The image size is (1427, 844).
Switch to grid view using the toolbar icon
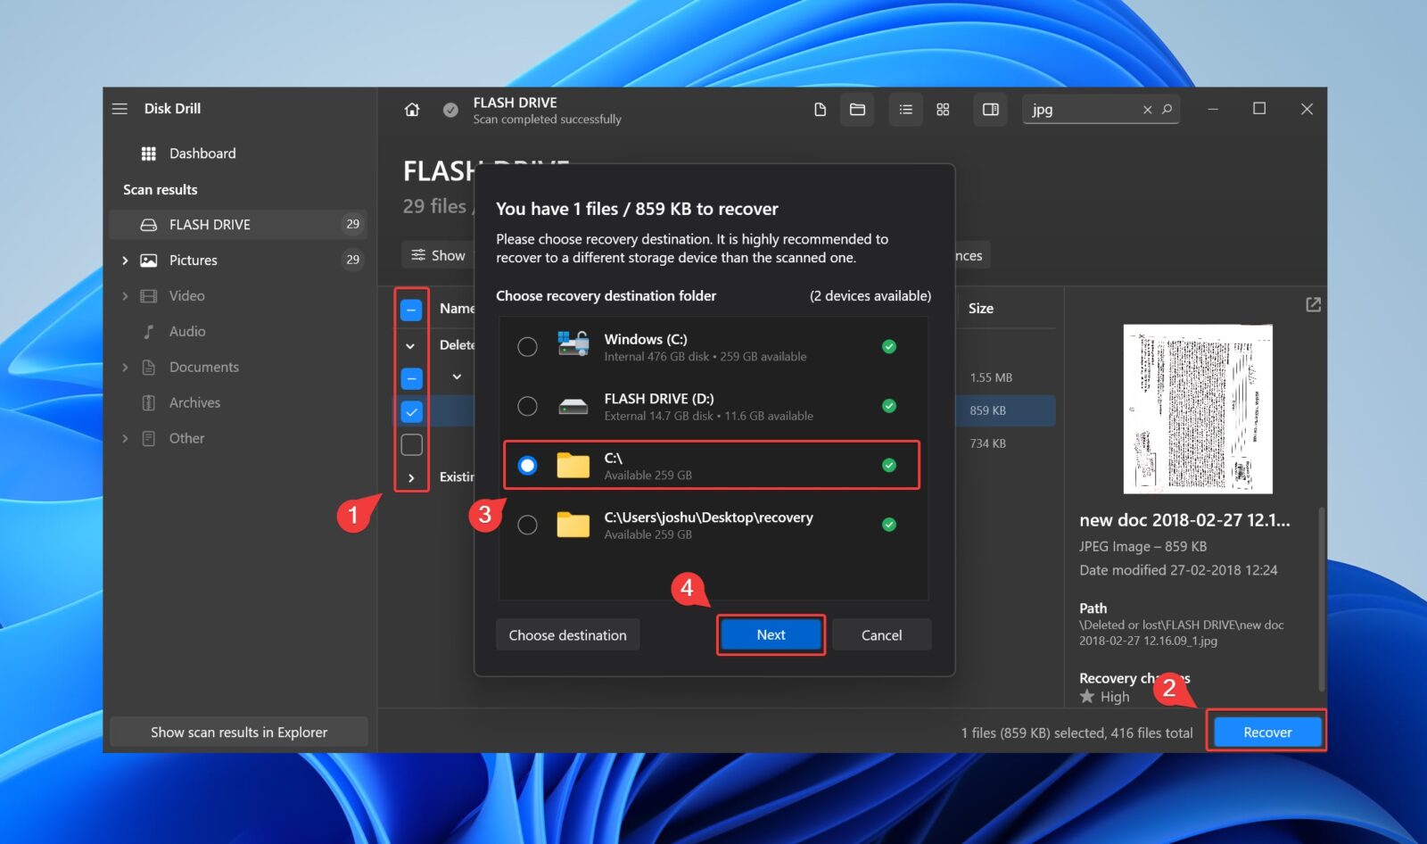943,109
